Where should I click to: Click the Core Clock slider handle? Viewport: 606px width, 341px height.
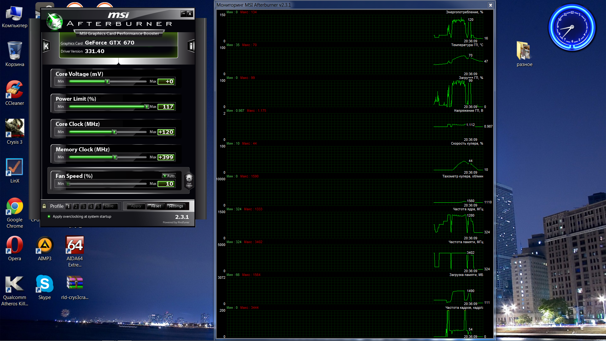[115, 132]
